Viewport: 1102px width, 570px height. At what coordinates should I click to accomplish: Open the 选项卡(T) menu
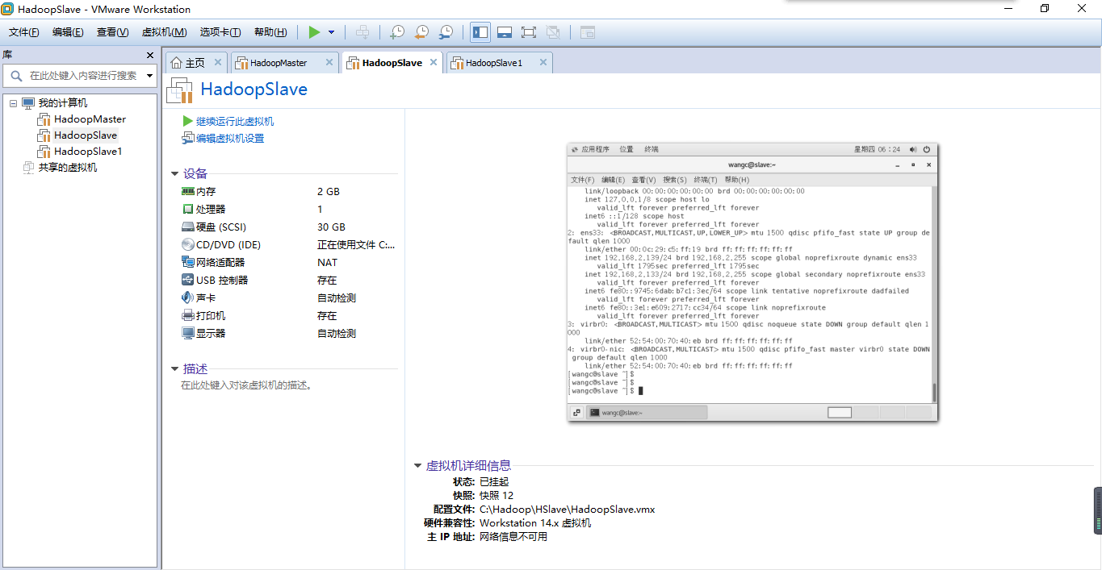220,32
